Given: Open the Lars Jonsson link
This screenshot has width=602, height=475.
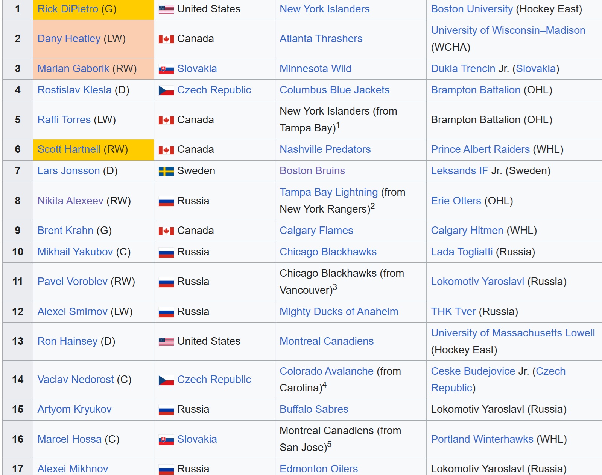Looking at the screenshot, I should (x=68, y=171).
